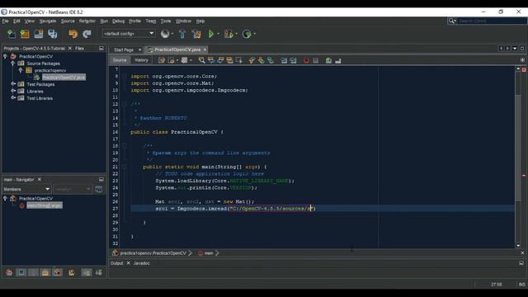Screen dimensions: 528x297
Task: Open the default config dropdown
Action: (129, 34)
